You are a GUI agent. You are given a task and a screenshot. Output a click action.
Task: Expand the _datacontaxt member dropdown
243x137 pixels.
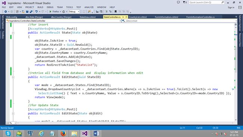(x=236, y=21)
